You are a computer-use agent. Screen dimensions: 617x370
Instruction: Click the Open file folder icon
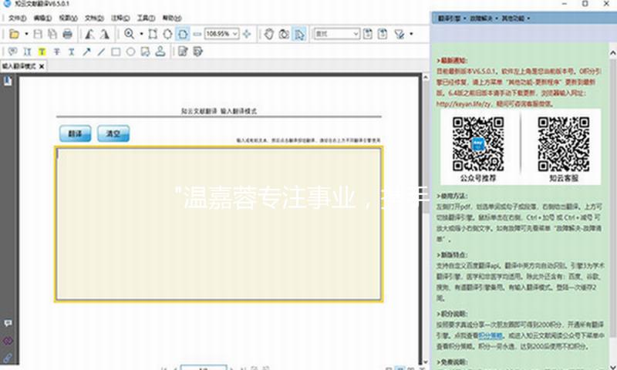14,34
